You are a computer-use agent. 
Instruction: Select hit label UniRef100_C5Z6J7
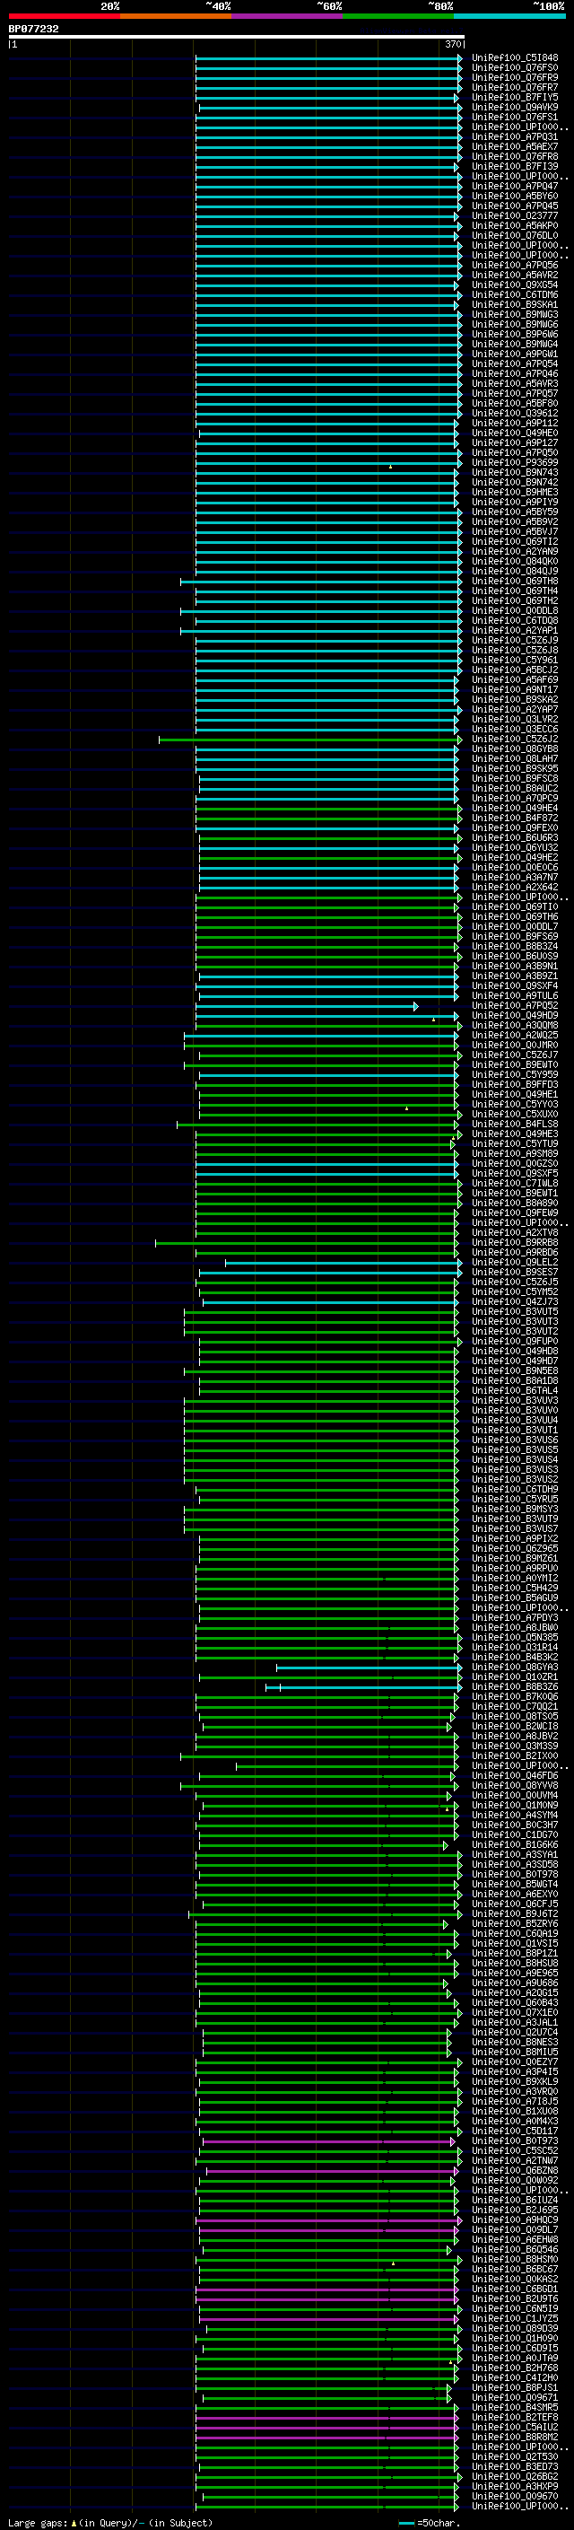coord(515,1055)
